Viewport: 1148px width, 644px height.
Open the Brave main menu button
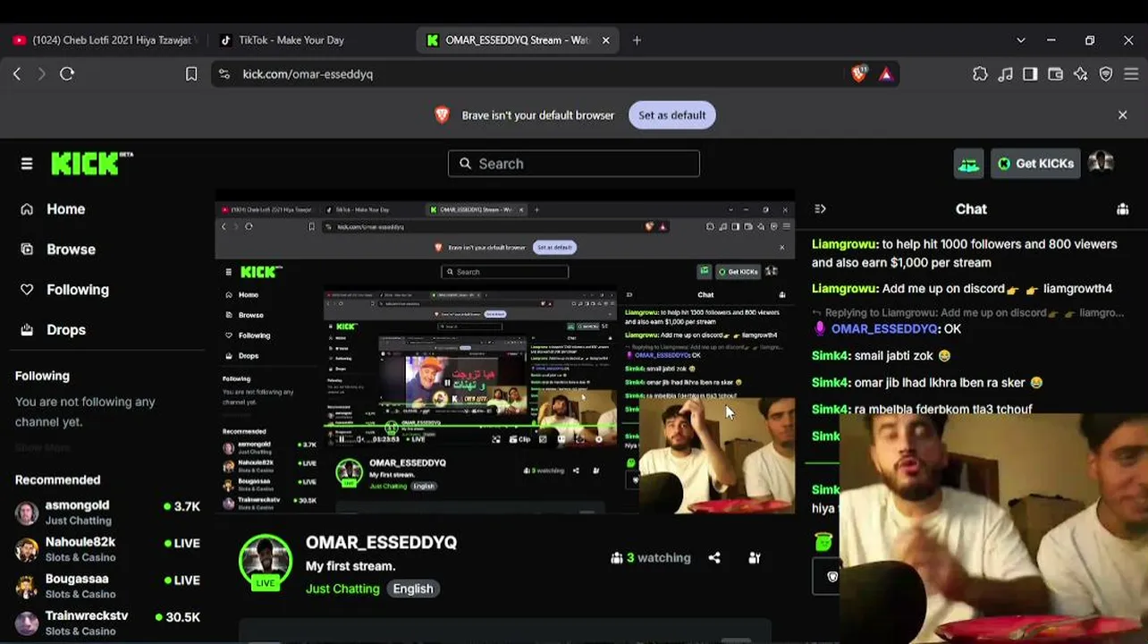pyautogui.click(x=1131, y=74)
